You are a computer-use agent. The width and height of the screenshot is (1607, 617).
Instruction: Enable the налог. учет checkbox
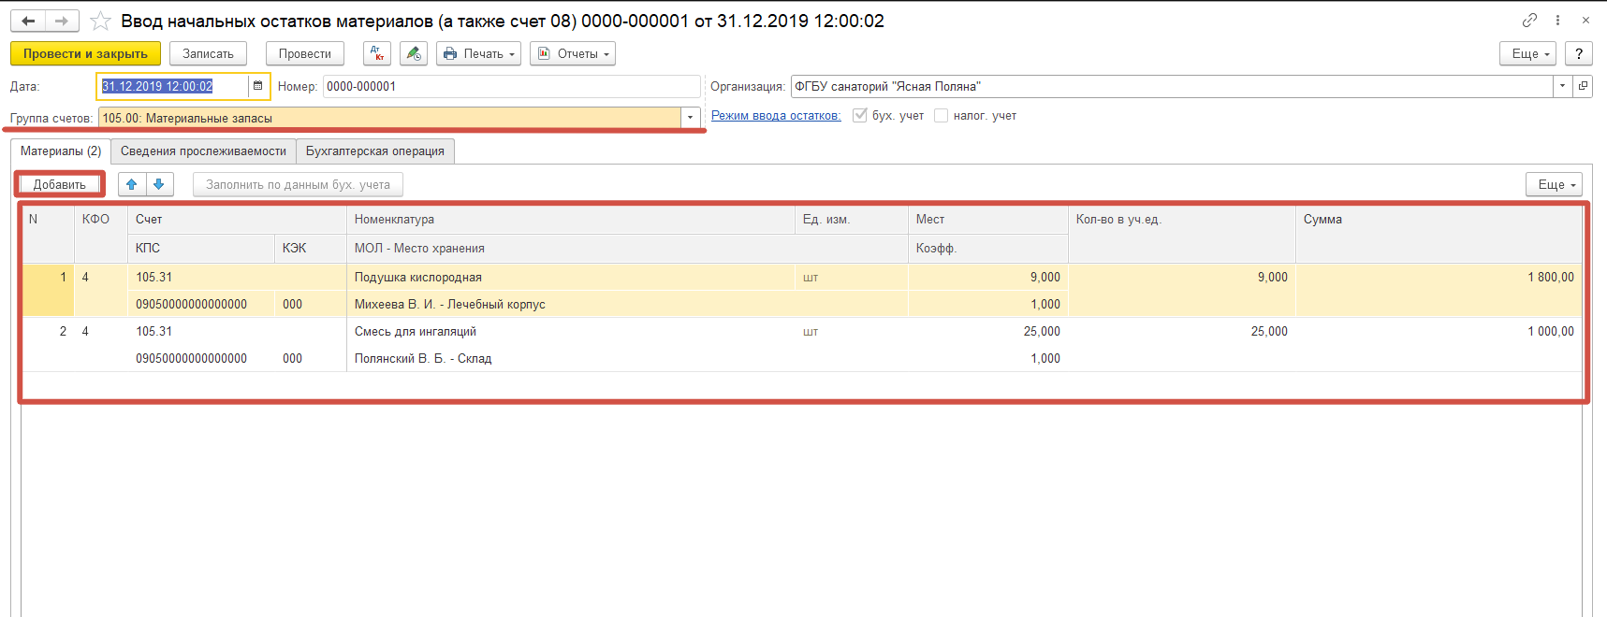click(941, 116)
